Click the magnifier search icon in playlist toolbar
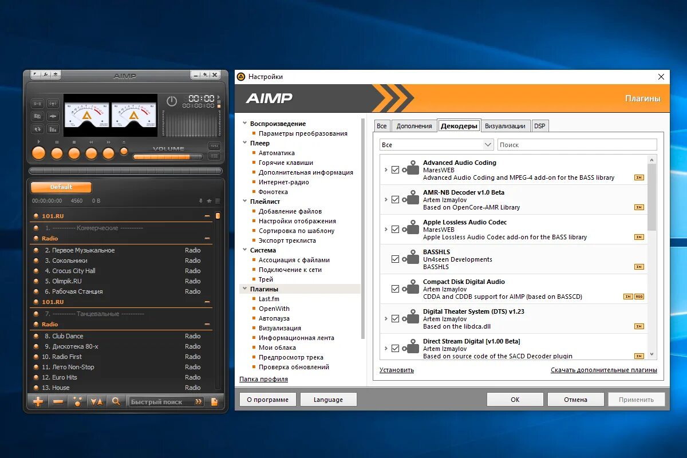The width and height of the screenshot is (687, 458). [x=116, y=401]
